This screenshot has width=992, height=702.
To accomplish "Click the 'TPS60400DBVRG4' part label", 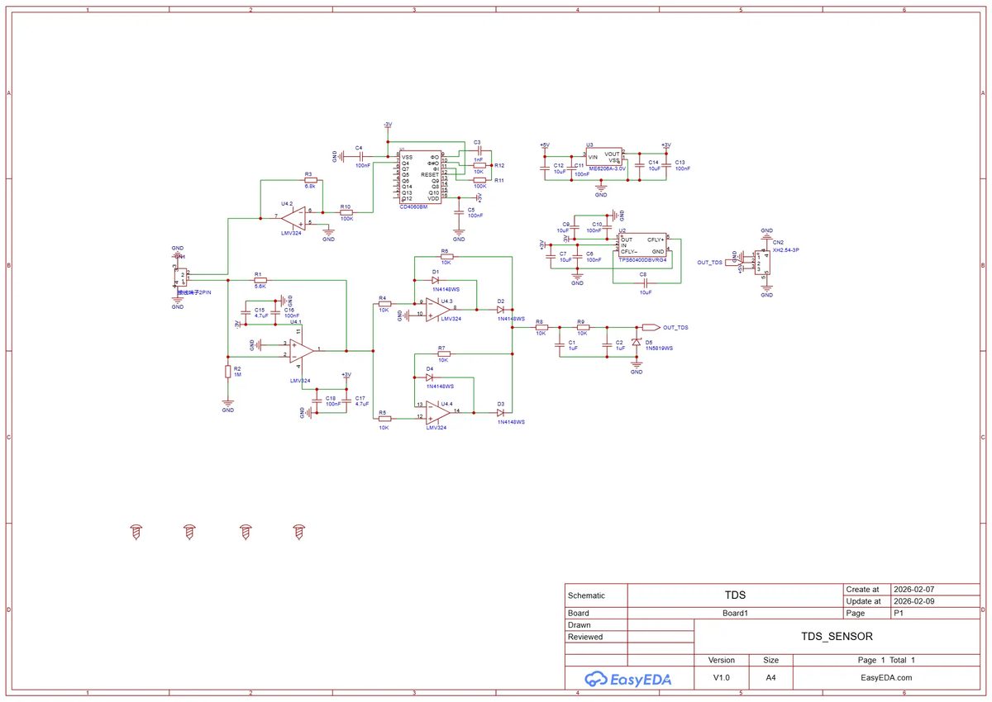I will click(642, 259).
